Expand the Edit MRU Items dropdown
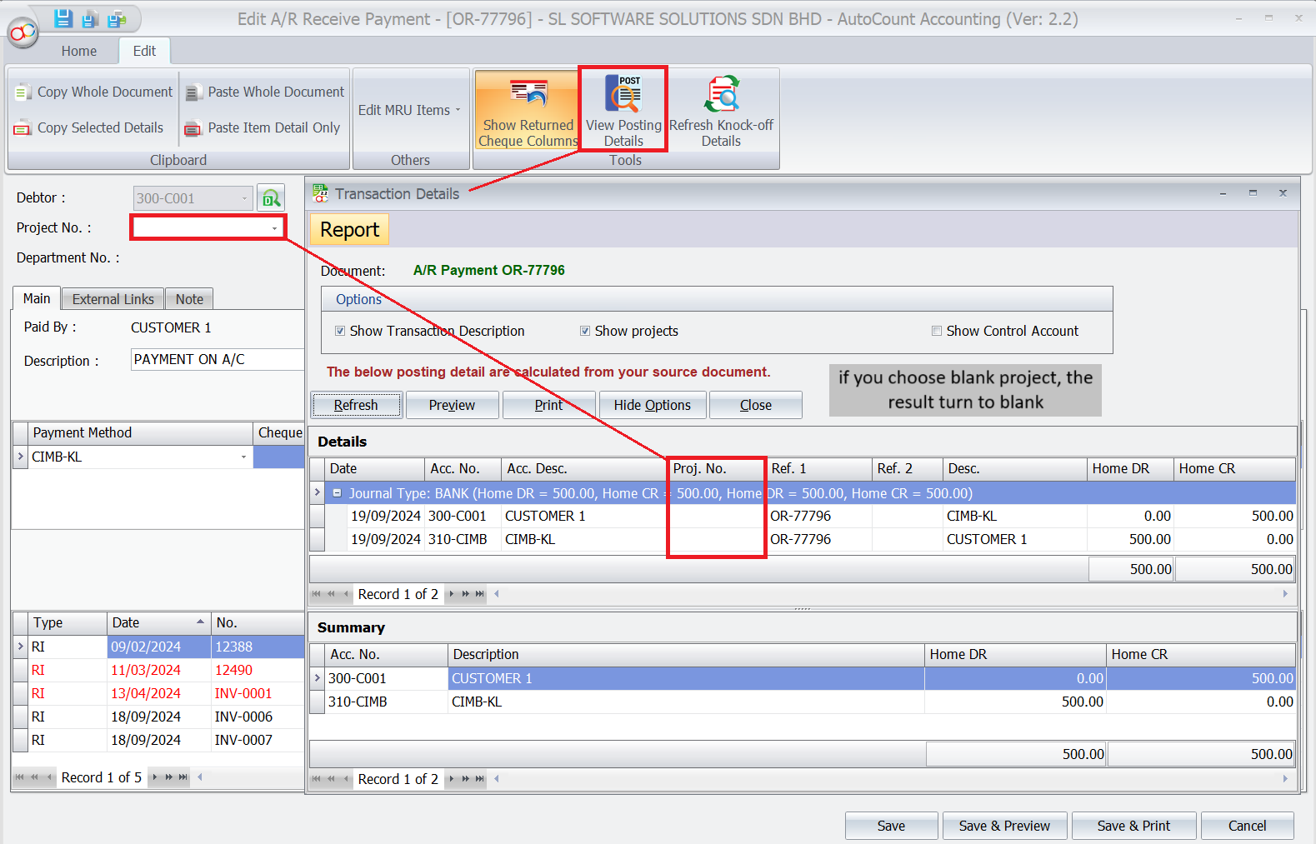This screenshot has width=1316, height=844. click(x=409, y=110)
